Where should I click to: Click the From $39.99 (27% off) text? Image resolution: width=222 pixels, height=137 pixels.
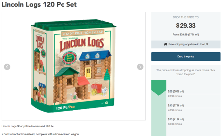[186, 34]
